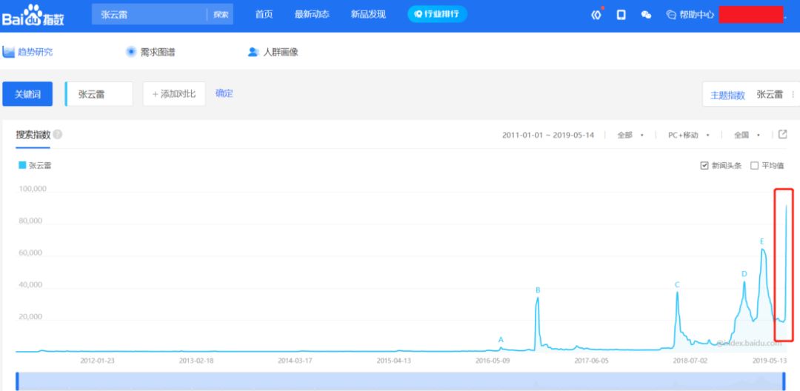Screen dimensions: 800x391
Task: Switch to the 趋势研究 tab
Action: point(28,52)
